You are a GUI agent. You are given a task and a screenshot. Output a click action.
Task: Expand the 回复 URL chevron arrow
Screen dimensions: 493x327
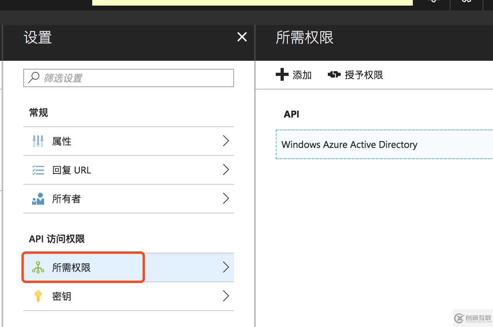226,170
